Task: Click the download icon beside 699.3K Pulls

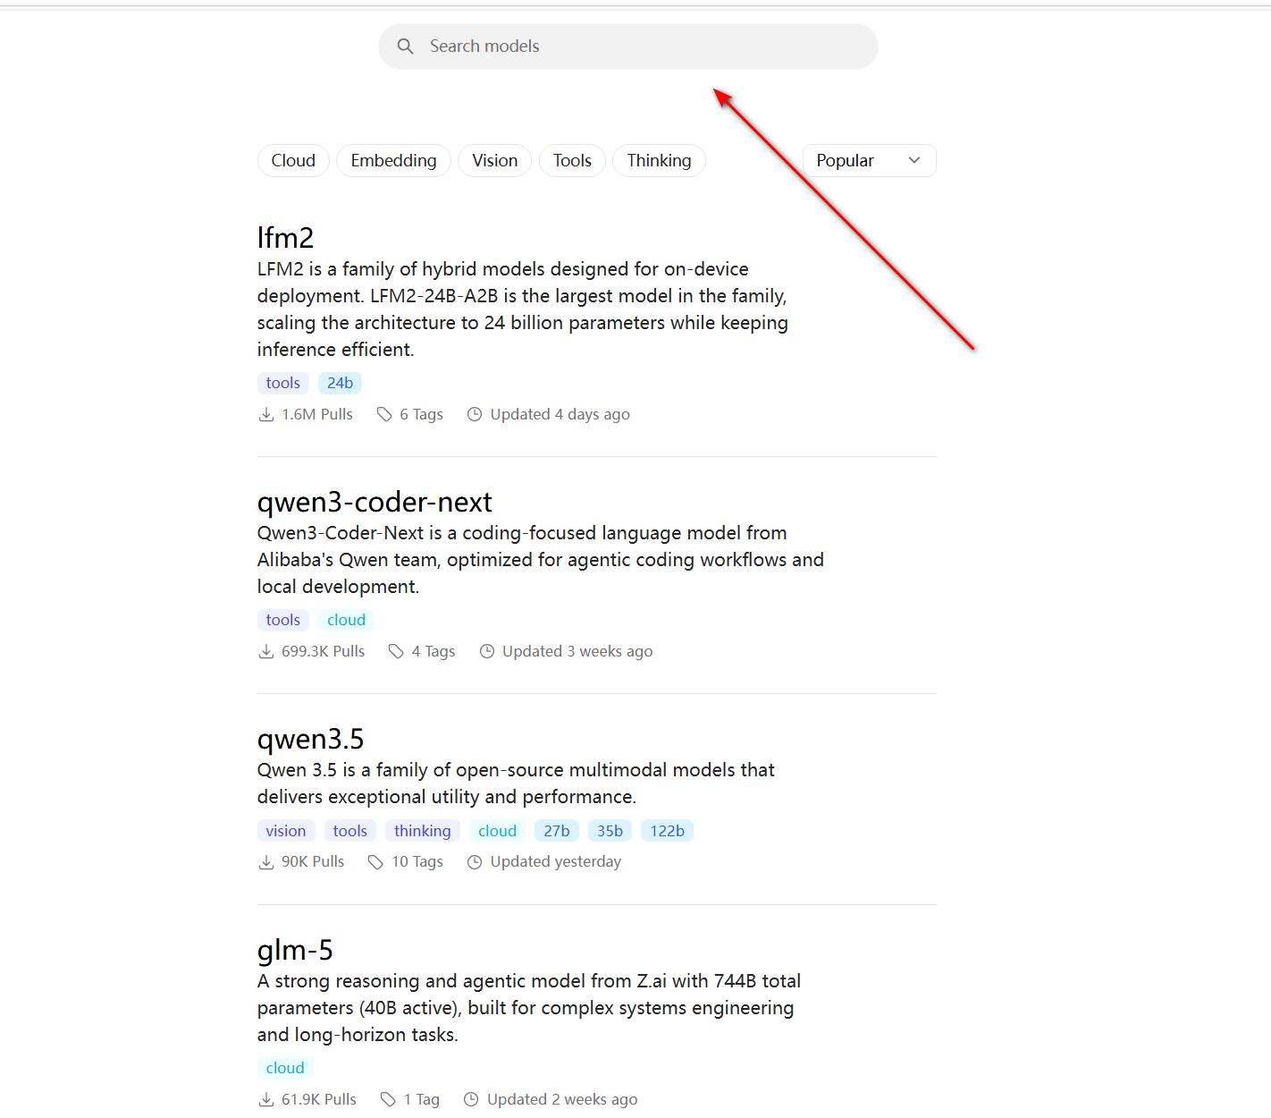Action: tap(266, 652)
